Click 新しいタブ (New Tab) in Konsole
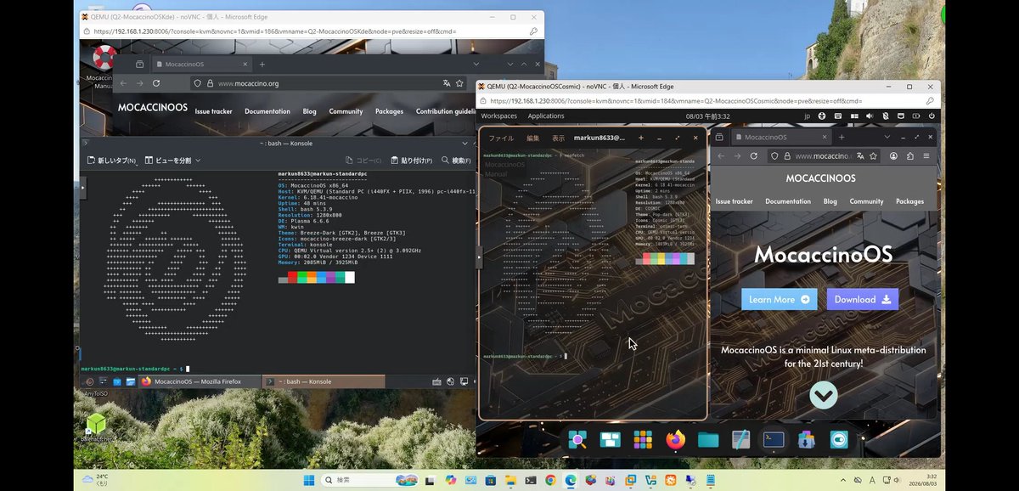Screen dimensions: 1019x491 coord(112,160)
